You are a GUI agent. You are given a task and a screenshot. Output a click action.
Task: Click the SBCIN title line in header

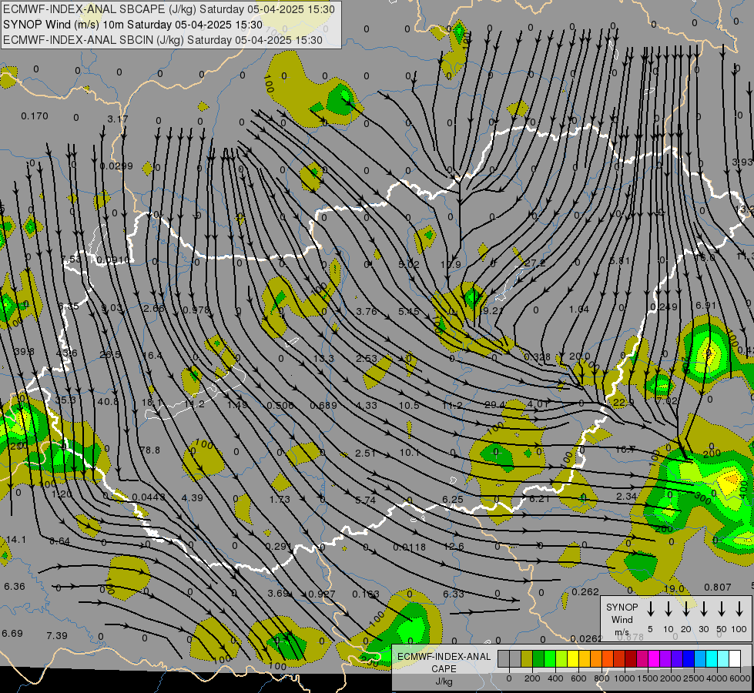pyautogui.click(x=163, y=40)
